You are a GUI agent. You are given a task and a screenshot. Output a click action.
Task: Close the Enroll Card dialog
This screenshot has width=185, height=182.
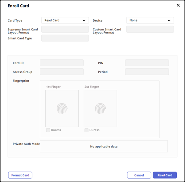178,5
